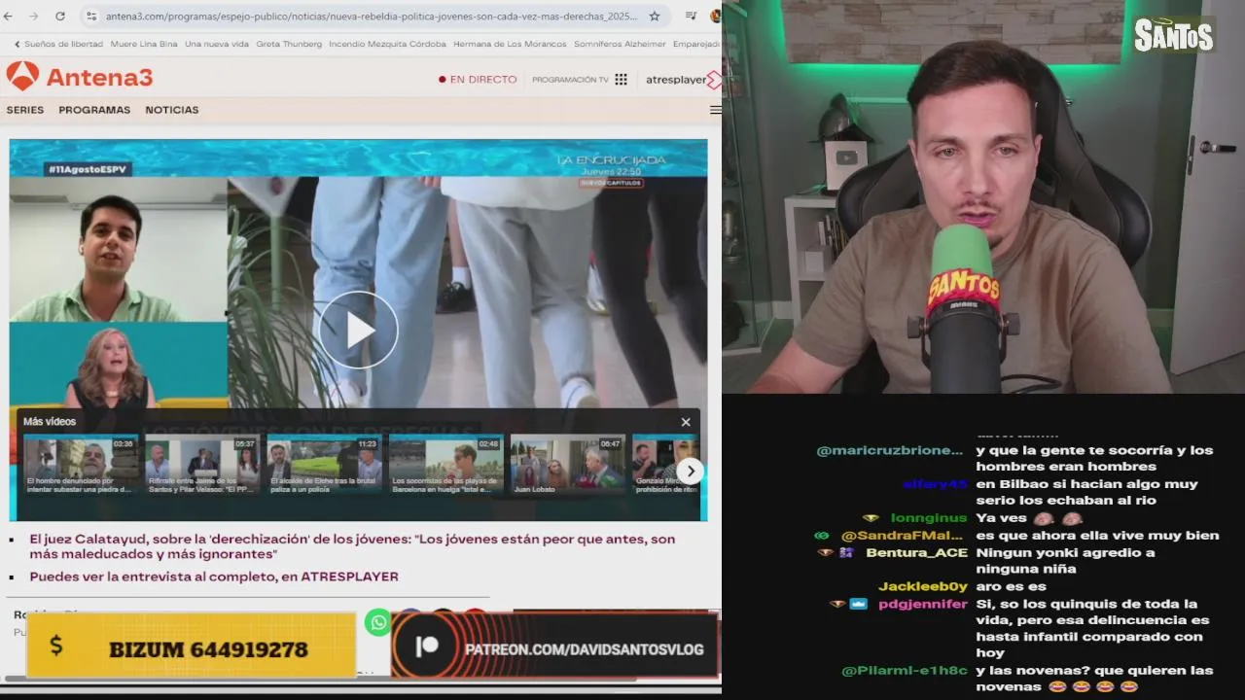Bookmark this page with the star icon
Screen dimensions: 1245x700
point(655,17)
